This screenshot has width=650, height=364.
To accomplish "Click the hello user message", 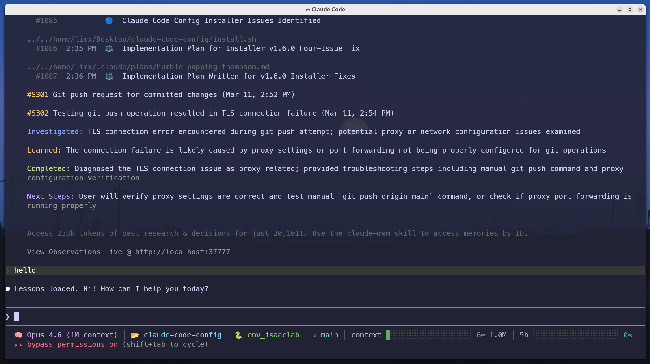I will 25,270.
